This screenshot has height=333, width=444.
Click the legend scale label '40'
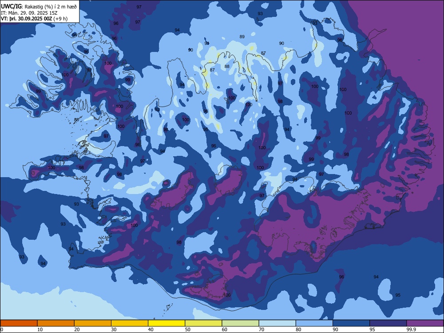coord(151,329)
